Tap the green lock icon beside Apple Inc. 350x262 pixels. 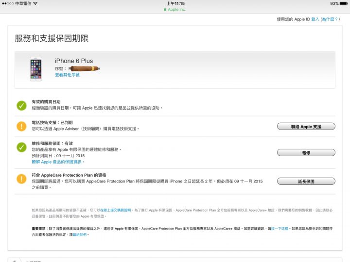click(x=165, y=9)
